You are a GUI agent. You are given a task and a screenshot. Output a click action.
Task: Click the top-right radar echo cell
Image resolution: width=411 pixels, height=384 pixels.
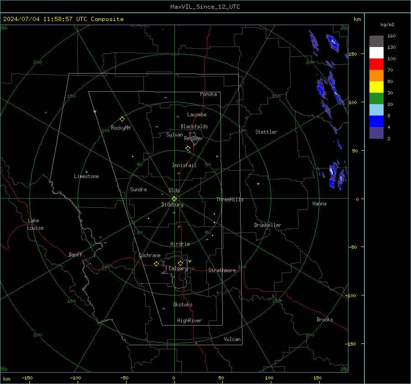click(332, 42)
